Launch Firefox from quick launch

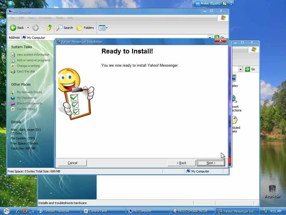click(25, 211)
